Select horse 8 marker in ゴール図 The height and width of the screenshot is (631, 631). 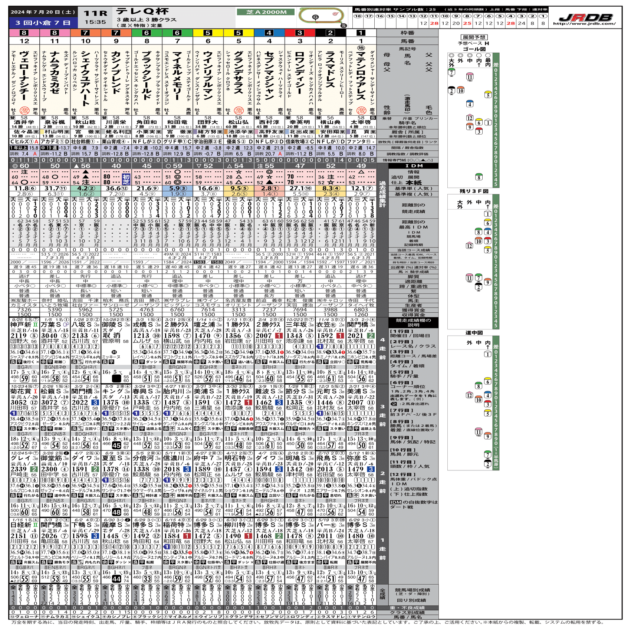tap(479, 177)
